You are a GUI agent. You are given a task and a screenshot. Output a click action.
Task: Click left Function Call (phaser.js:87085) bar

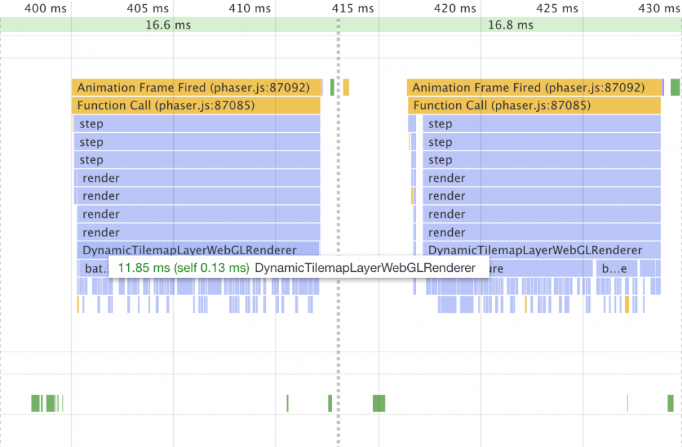coord(196,106)
